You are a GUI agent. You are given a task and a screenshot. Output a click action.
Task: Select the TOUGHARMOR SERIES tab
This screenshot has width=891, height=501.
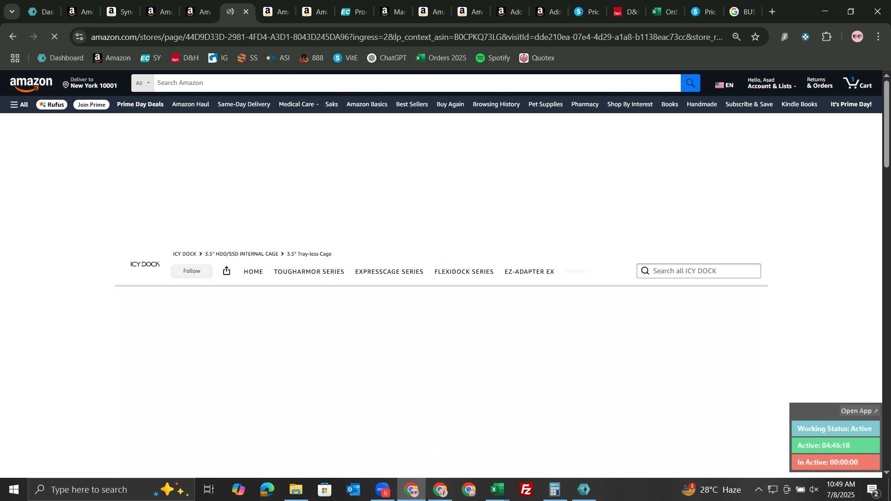pos(309,272)
